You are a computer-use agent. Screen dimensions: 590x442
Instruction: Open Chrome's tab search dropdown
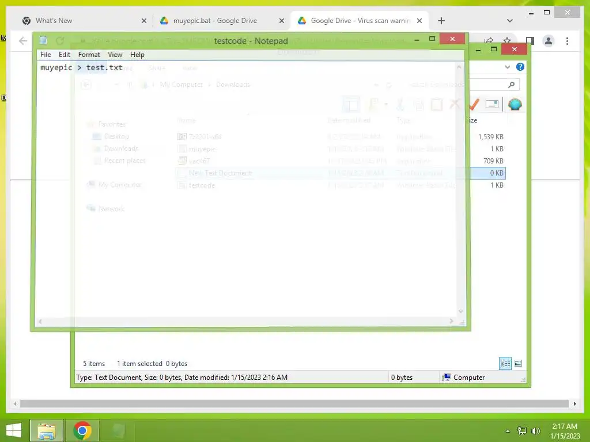pos(510,21)
